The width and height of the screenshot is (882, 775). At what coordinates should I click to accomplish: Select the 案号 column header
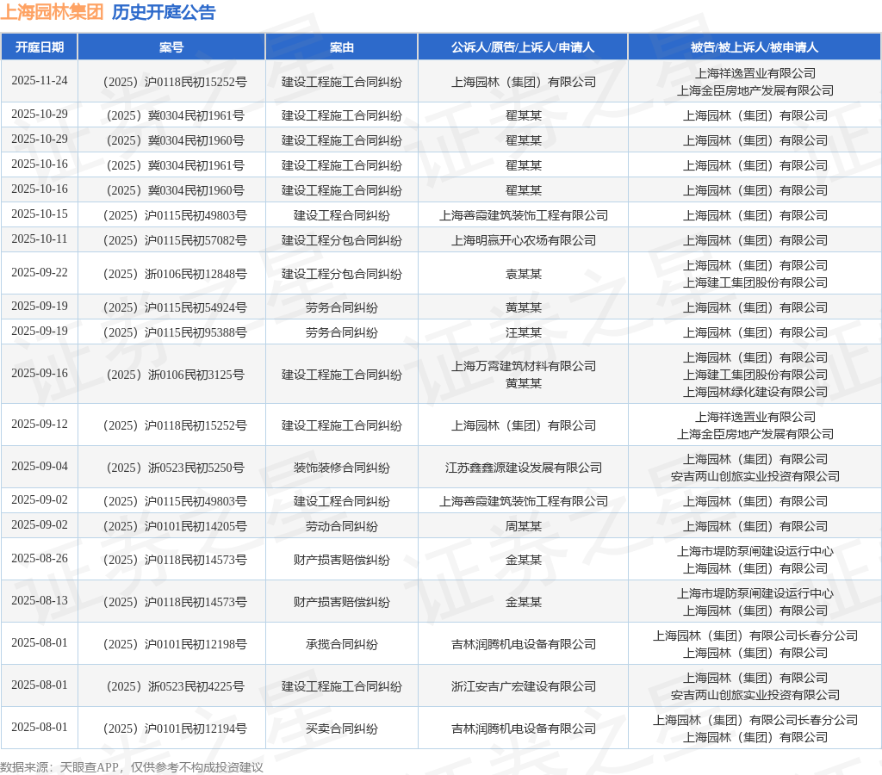tap(171, 47)
